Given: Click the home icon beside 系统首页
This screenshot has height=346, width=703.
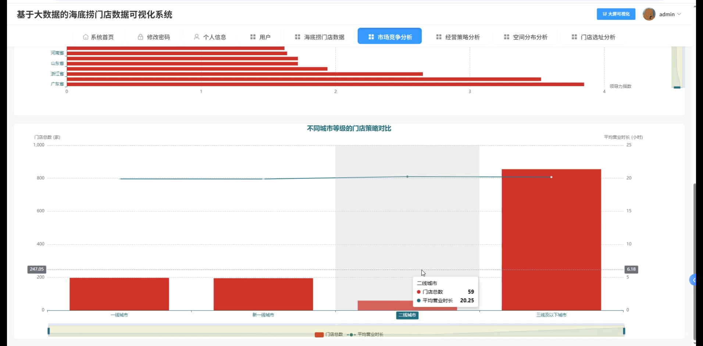Looking at the screenshot, I should click(x=86, y=37).
